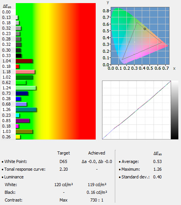Viewport: 181px width, 205px height.
Task: Click the small magenta bar
Action: pos(17,126)
